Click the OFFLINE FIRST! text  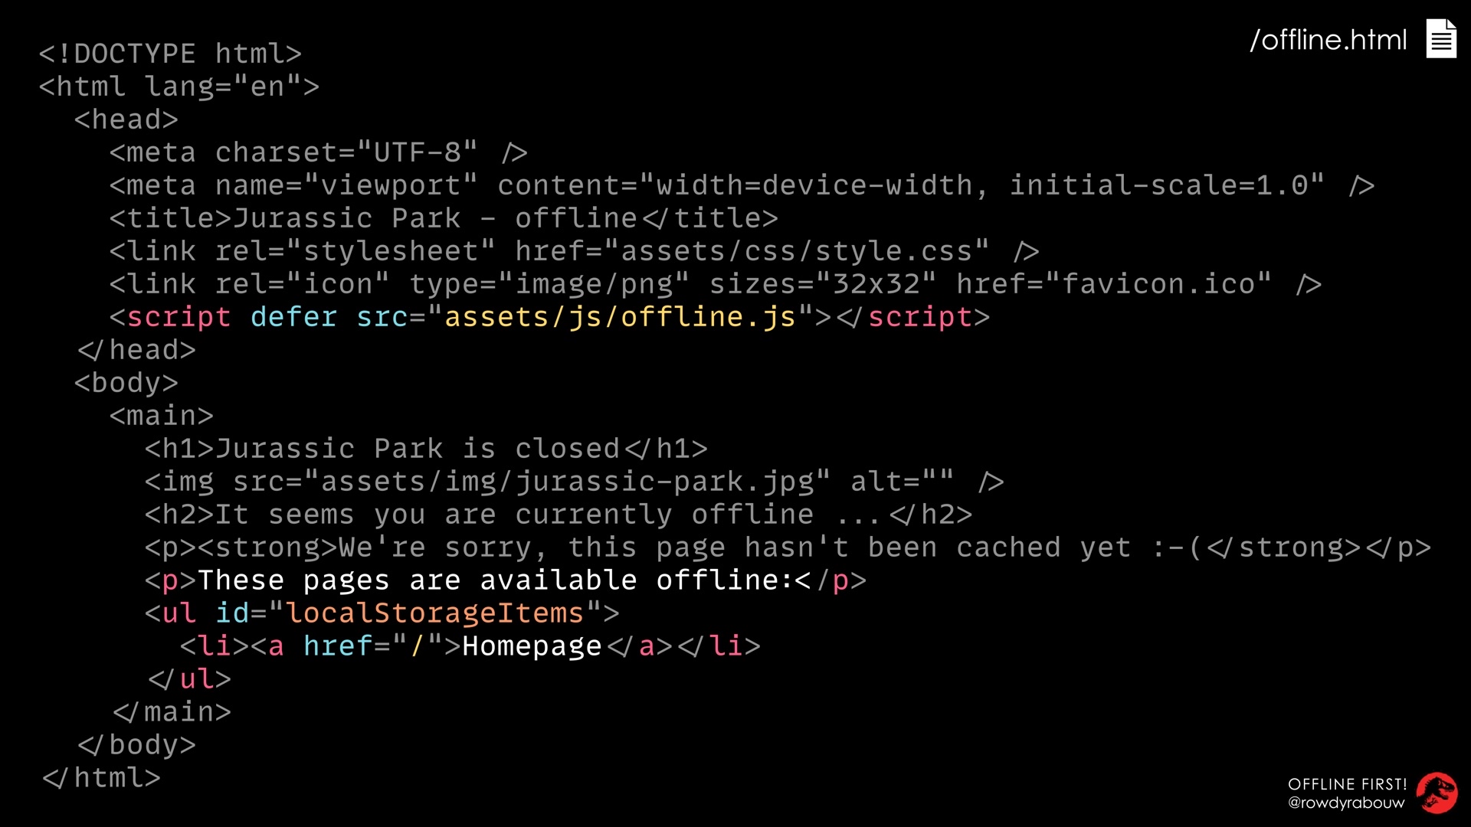(x=1348, y=784)
